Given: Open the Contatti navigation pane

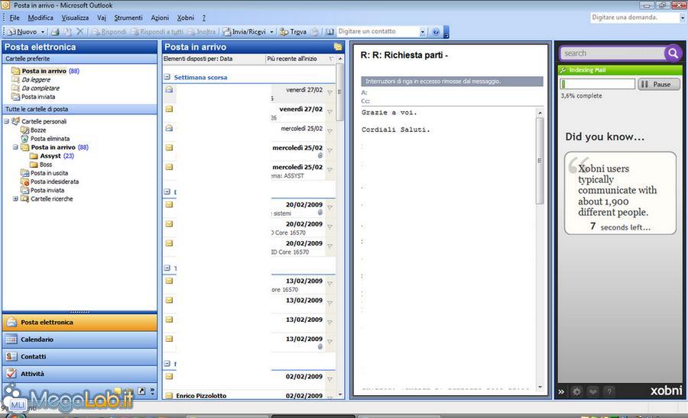Looking at the screenshot, I should click(33, 357).
